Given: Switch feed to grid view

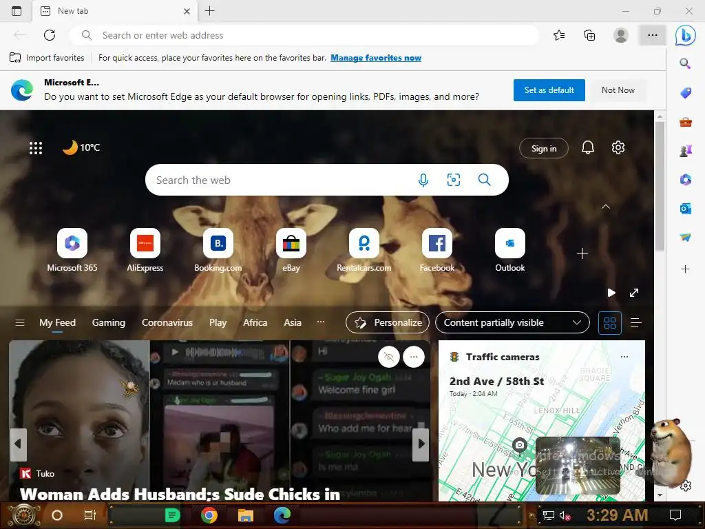Looking at the screenshot, I should pos(610,322).
